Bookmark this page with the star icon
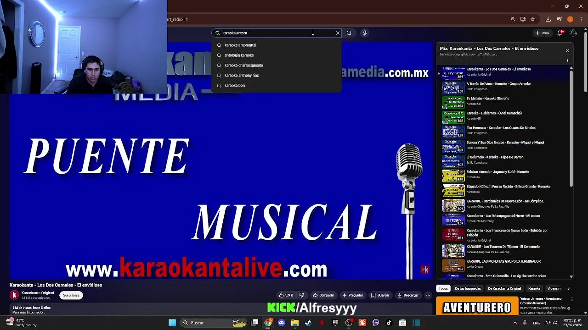The height and width of the screenshot is (330, 588). coord(533,19)
